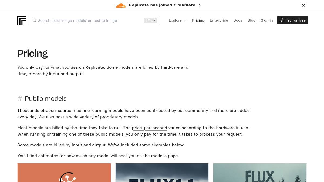Click the Sign in link
Image resolution: width=324 pixels, height=182 pixels.
point(267,20)
